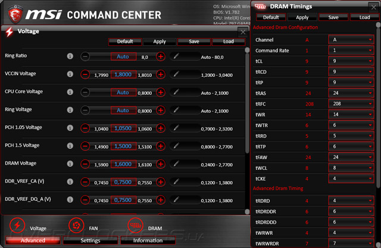Close the DRAM Timings window
381x248 pixels.
tap(374, 8)
